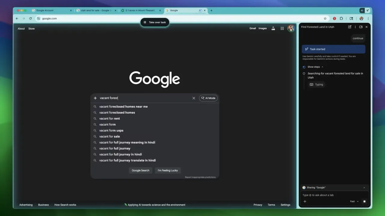The width and height of the screenshot is (385, 216).
Task: Clear the search box with the X
Action: (x=194, y=98)
